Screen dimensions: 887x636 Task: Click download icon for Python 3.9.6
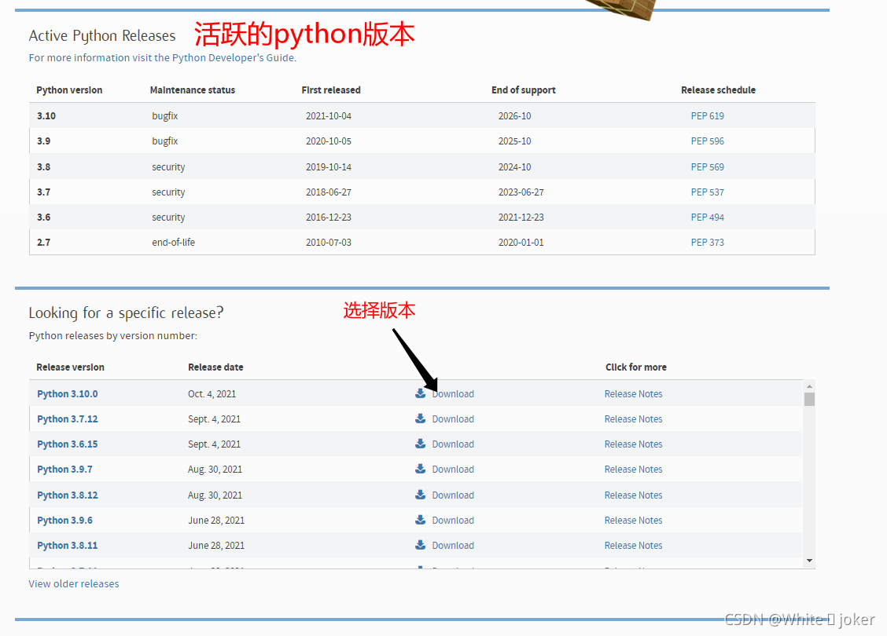point(421,520)
